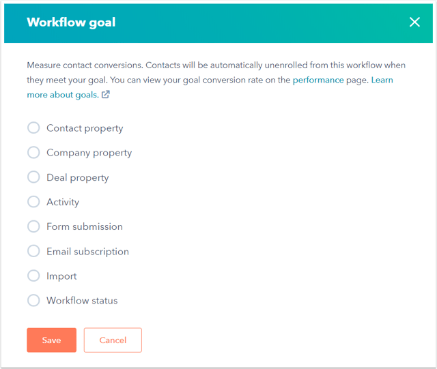Close the Workflow goal dialog
Image resolution: width=437 pixels, height=369 pixels.
[x=414, y=22]
